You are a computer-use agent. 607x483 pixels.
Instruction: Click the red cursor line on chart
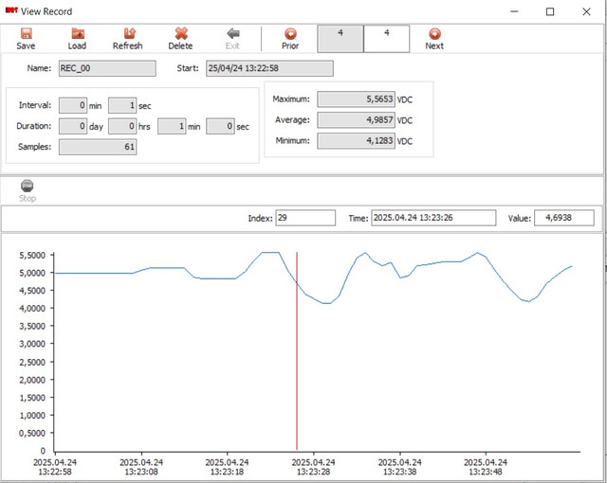click(297, 379)
